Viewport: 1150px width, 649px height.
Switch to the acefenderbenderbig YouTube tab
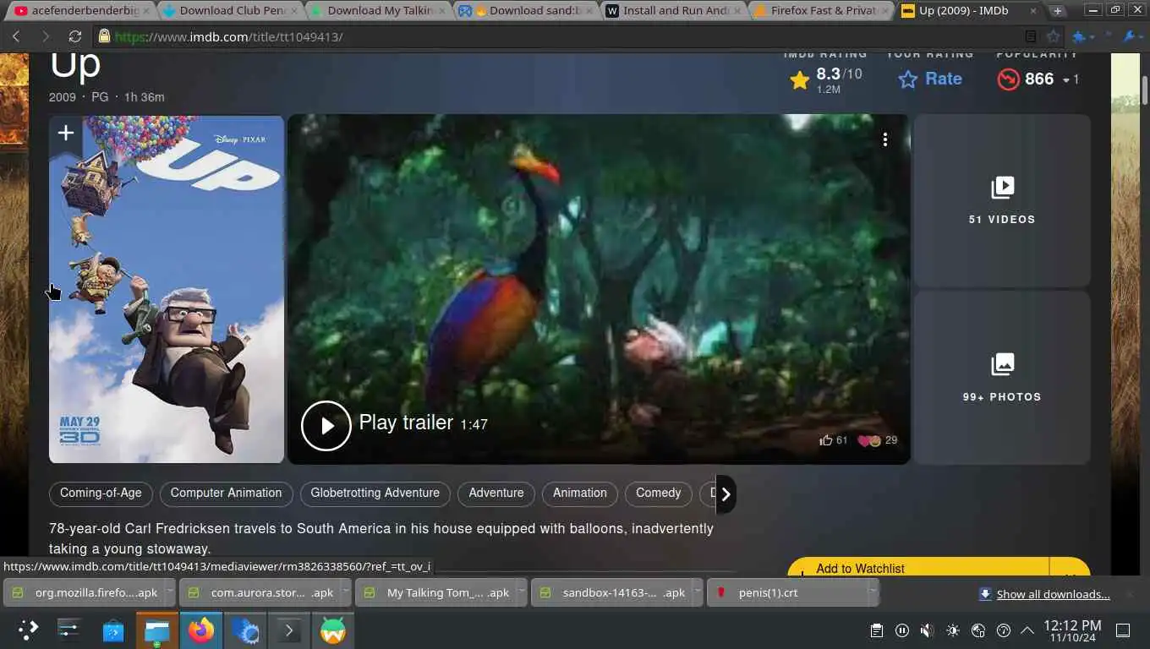coord(82,11)
